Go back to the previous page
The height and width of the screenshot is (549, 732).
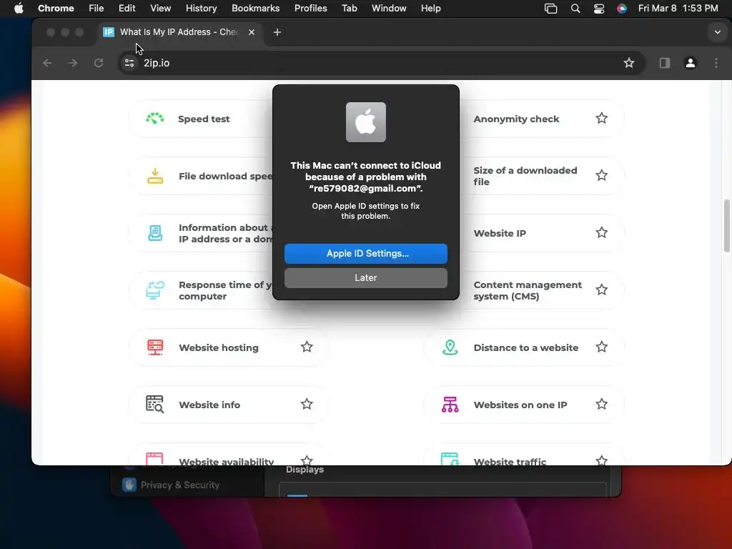coord(47,63)
